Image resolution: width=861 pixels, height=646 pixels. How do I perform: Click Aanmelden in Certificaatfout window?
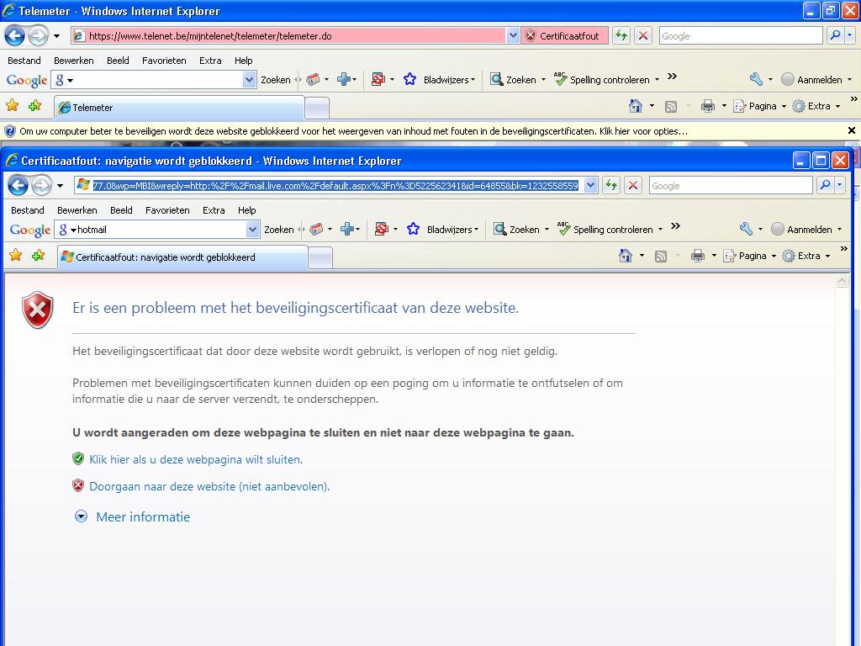pos(803,230)
